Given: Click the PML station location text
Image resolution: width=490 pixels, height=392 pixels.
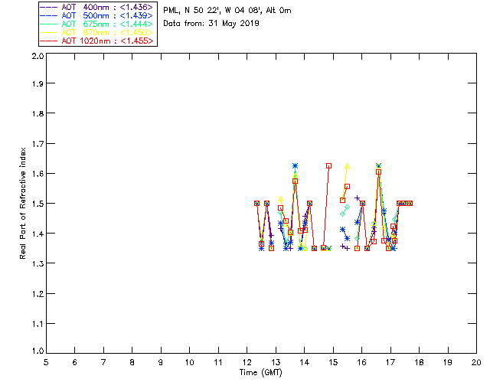Looking at the screenshot, I should coord(227,10).
